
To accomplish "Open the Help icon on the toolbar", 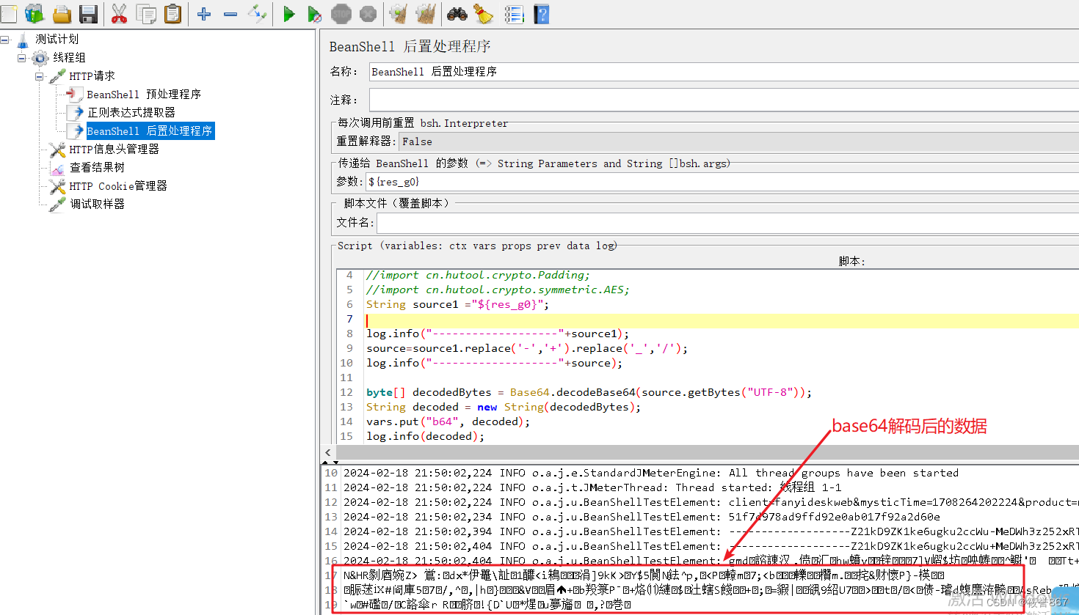I will point(541,13).
